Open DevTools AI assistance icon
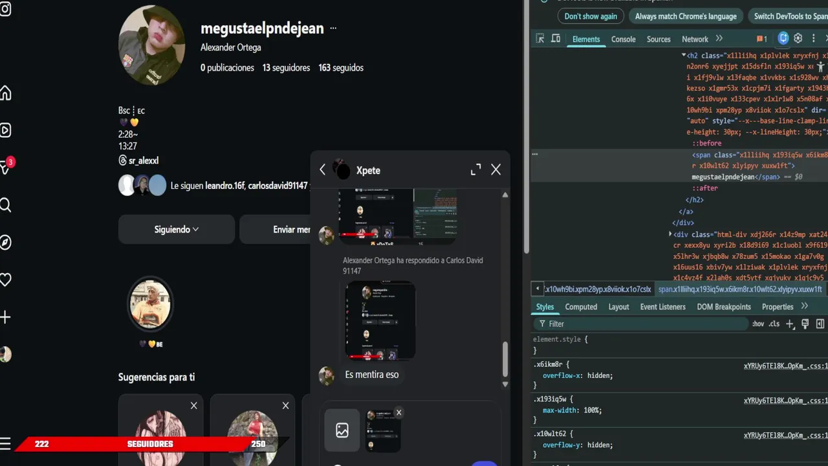 point(783,38)
